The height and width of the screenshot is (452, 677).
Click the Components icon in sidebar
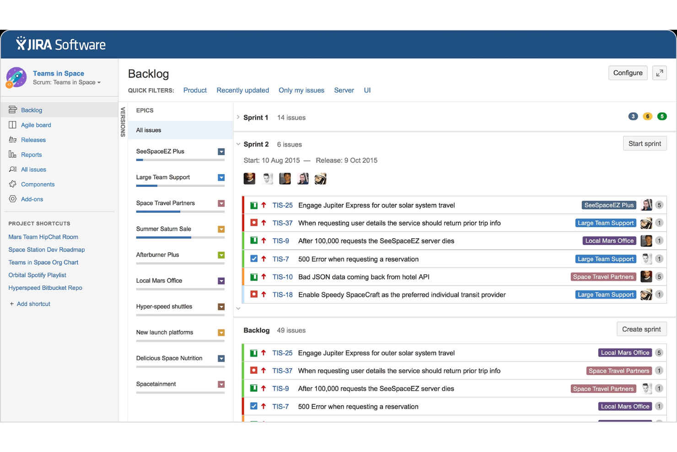12,184
